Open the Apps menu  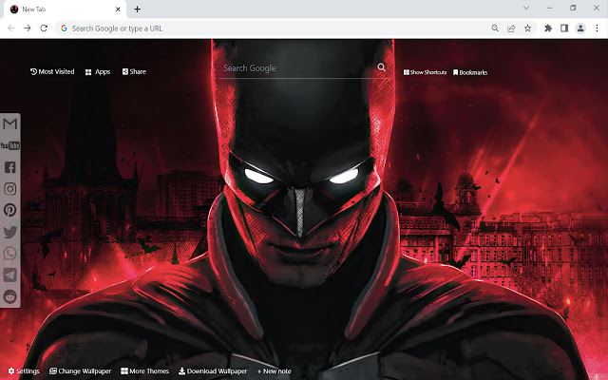click(x=98, y=72)
